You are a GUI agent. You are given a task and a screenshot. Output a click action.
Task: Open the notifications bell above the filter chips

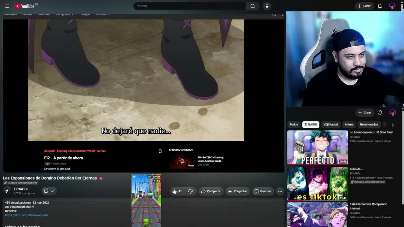(x=380, y=113)
